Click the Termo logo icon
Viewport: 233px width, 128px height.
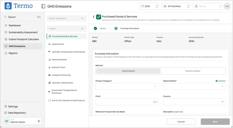(x=8, y=6)
